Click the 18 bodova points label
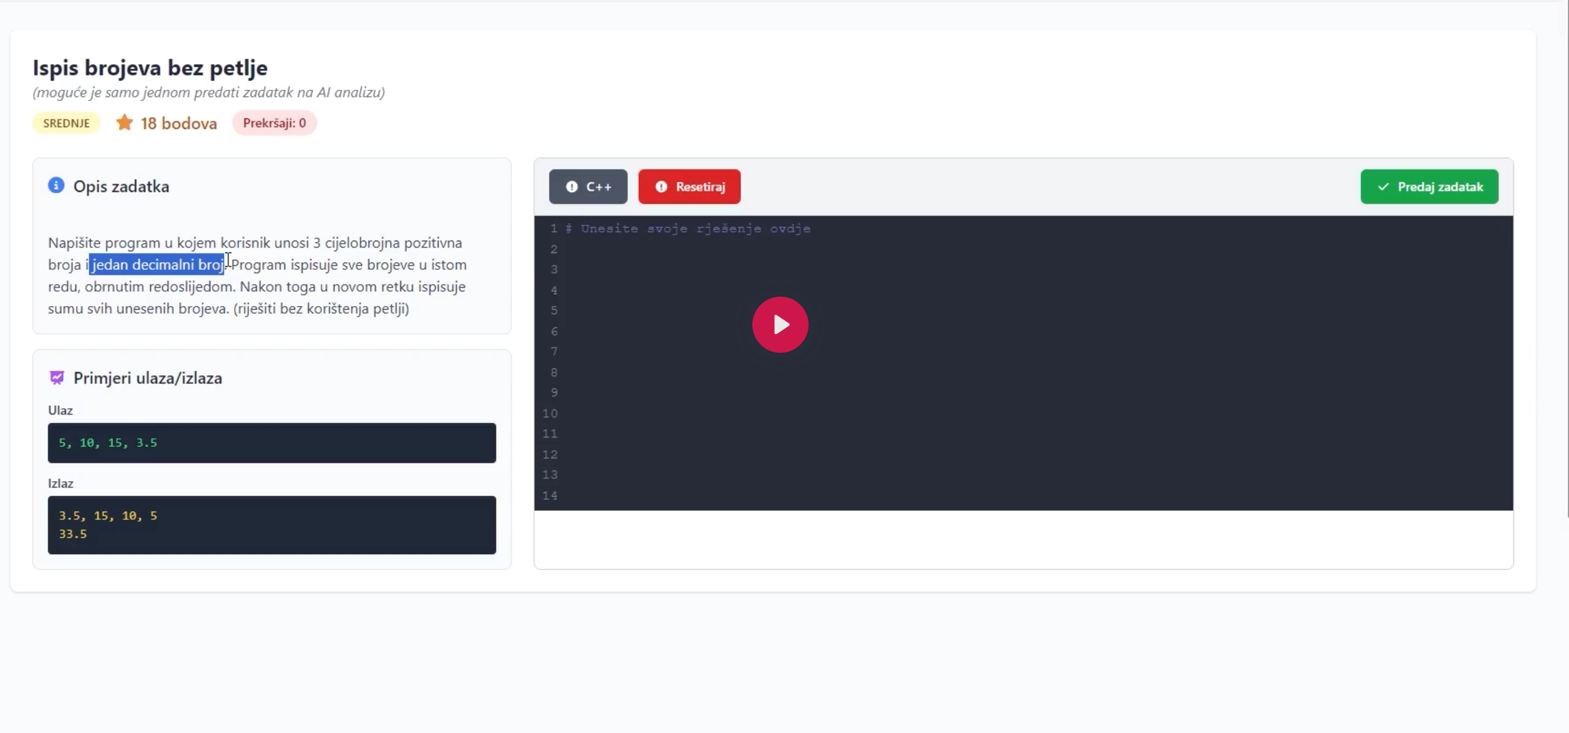 tap(179, 123)
